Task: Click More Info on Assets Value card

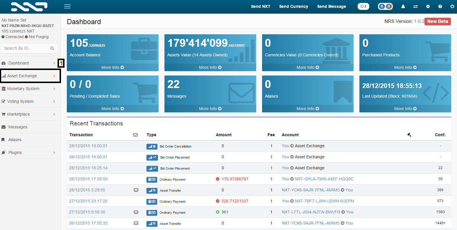Action: click(x=210, y=67)
